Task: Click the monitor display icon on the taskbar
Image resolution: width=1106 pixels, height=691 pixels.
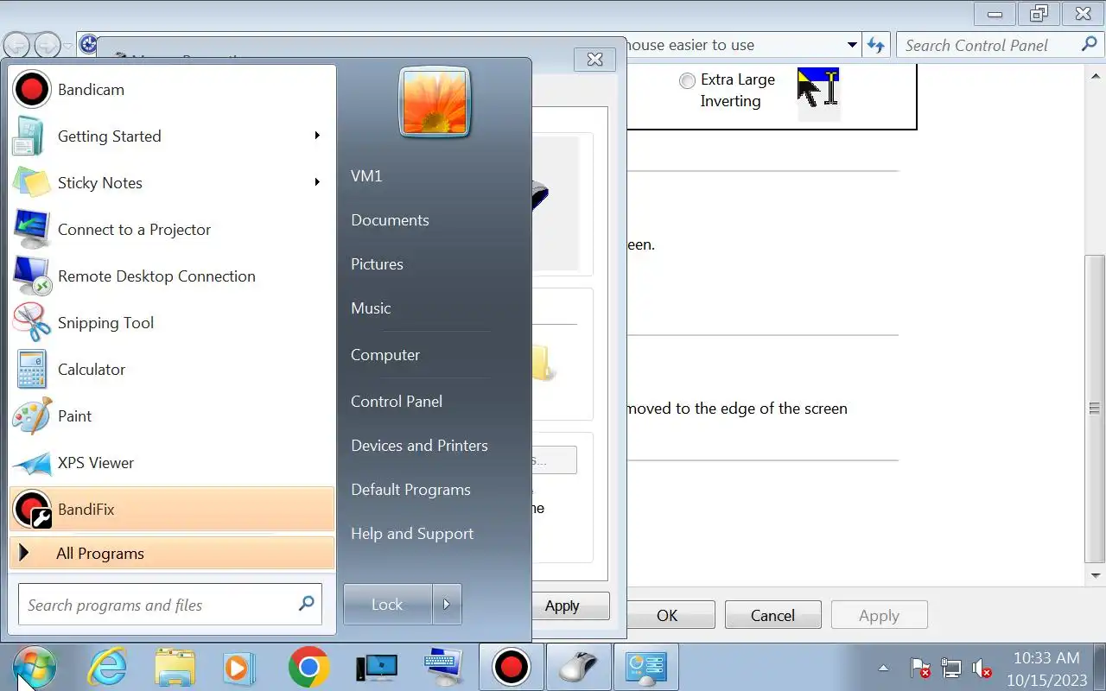Action: (x=377, y=667)
